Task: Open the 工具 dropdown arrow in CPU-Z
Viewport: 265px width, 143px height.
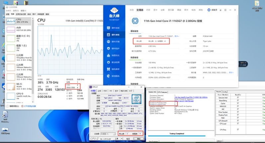Action: (x=122, y=139)
